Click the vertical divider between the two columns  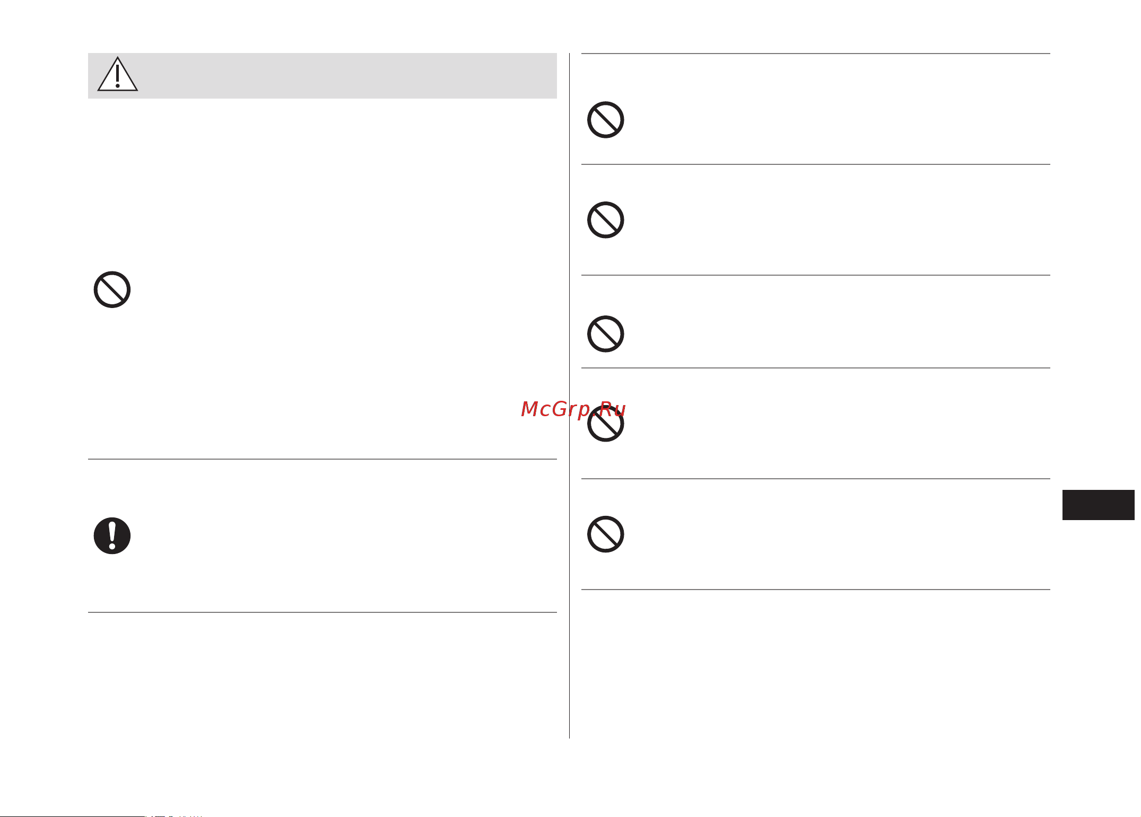569,396
